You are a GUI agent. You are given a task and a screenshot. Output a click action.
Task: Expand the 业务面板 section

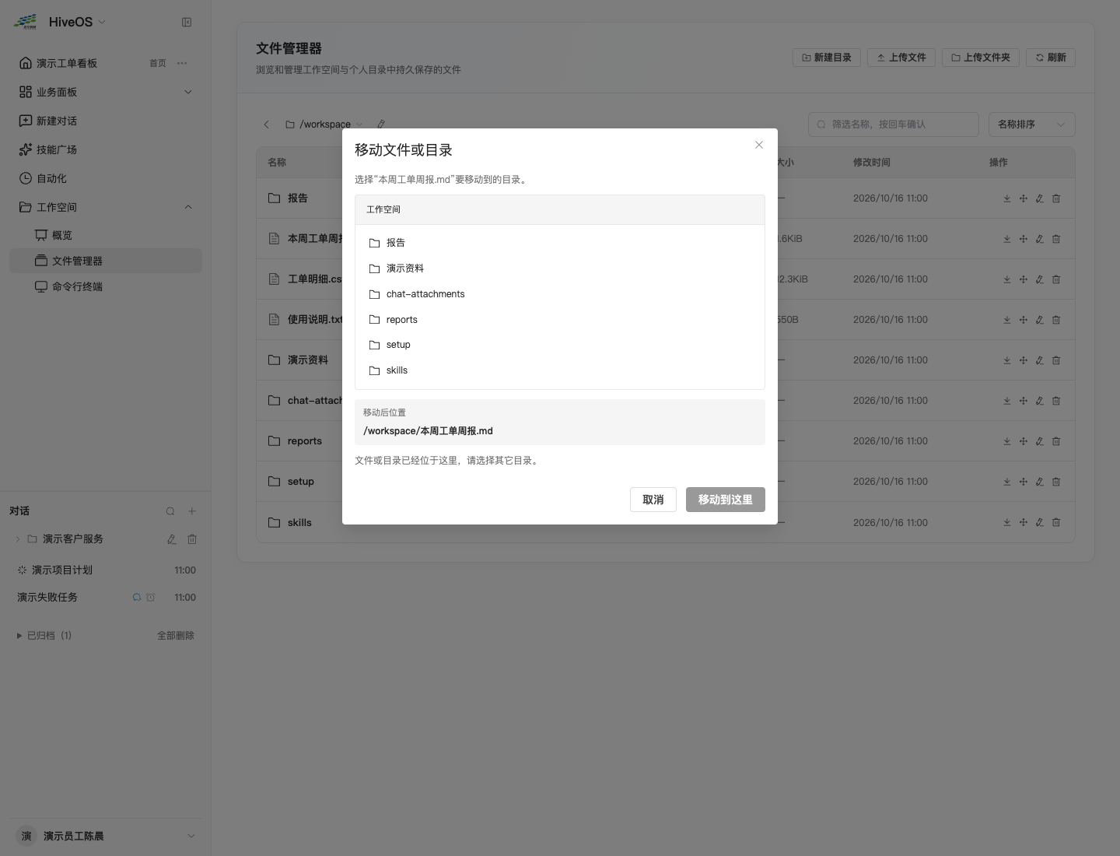coord(106,92)
